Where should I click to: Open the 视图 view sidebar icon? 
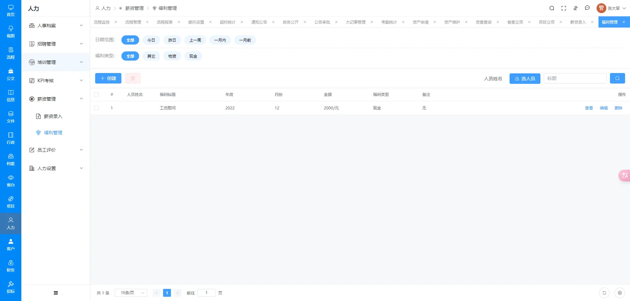(x=10, y=32)
